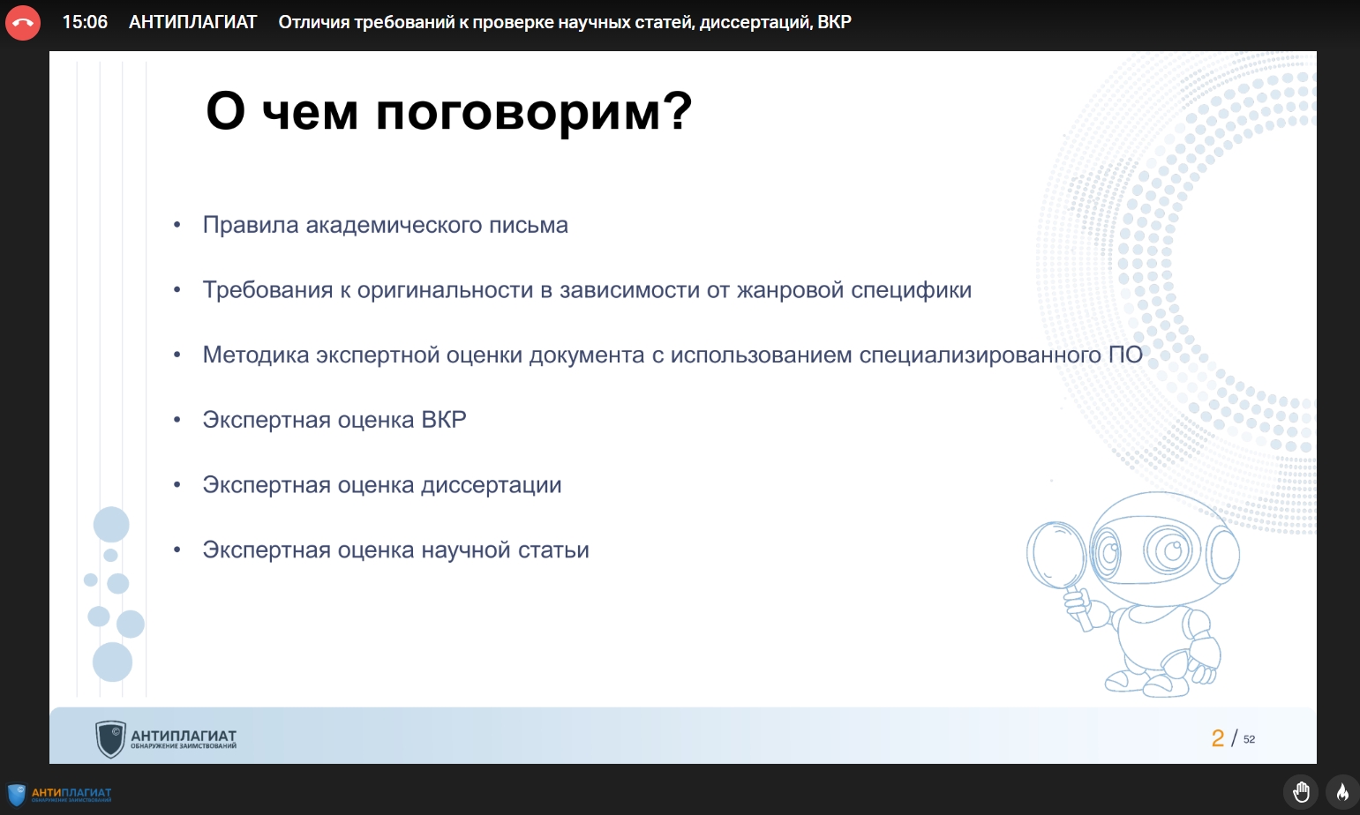
Task: Click the Экспертная оценка диссертации line
Action: [382, 485]
